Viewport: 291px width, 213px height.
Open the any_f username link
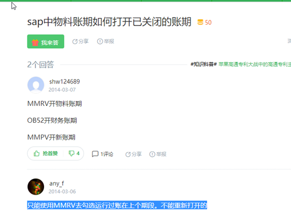coord(57,183)
